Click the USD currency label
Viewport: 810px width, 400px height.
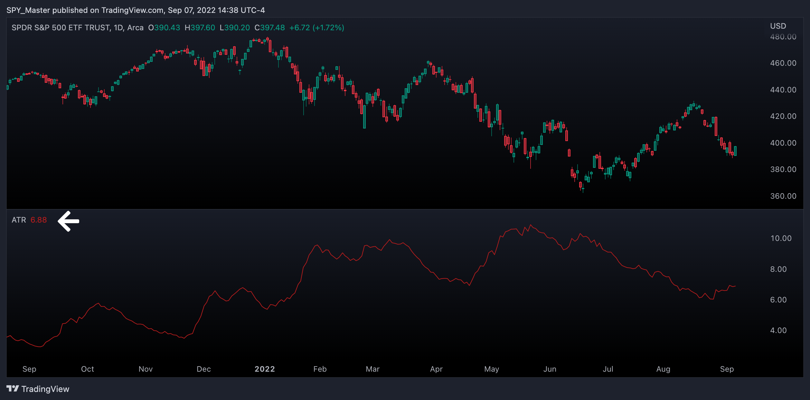click(778, 26)
